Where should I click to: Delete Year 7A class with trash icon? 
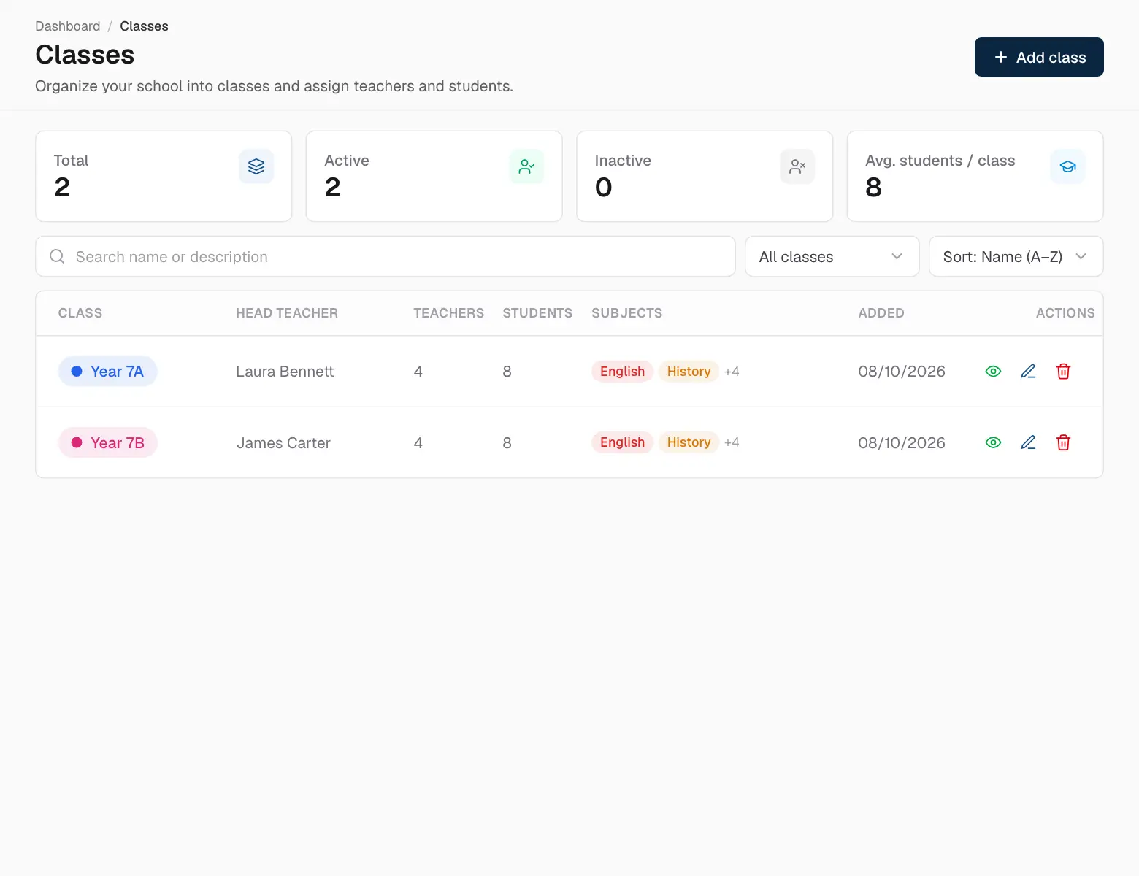1063,372
